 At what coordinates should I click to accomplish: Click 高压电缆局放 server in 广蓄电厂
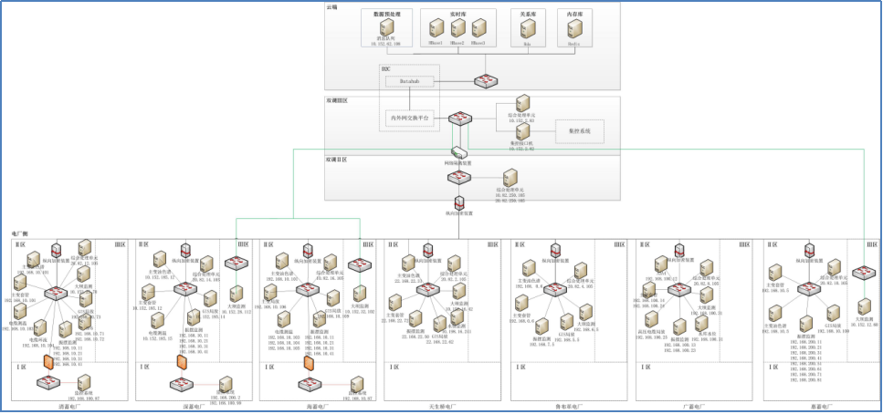(x=652, y=319)
